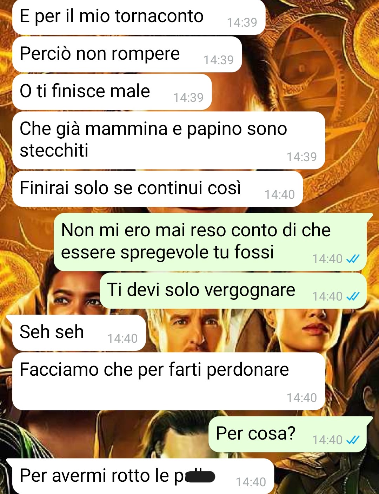The width and height of the screenshot is (379, 494).
Task: Select the message 'Perciò non rompere'
Action: pos(127,54)
